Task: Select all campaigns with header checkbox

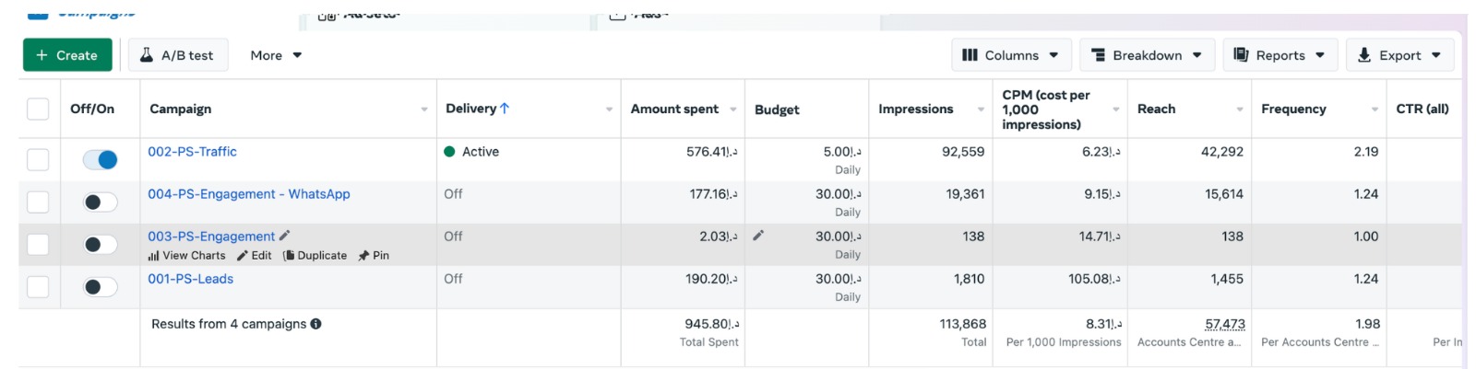Action: (38, 109)
